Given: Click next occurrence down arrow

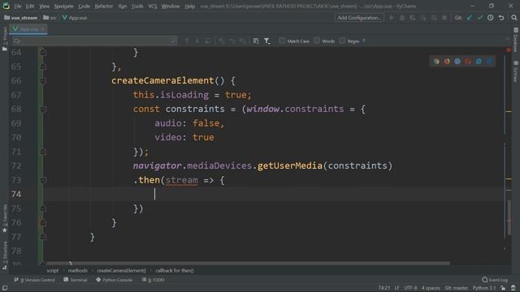Looking at the screenshot, I should point(197,41).
